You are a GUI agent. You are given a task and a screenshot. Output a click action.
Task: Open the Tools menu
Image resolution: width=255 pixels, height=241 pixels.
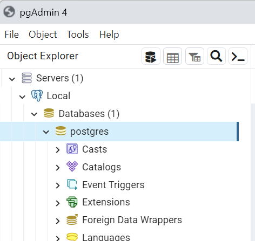pos(78,35)
